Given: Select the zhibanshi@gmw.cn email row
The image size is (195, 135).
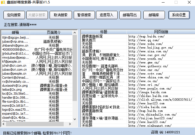Looking at the screenshot, I should 37,45.
